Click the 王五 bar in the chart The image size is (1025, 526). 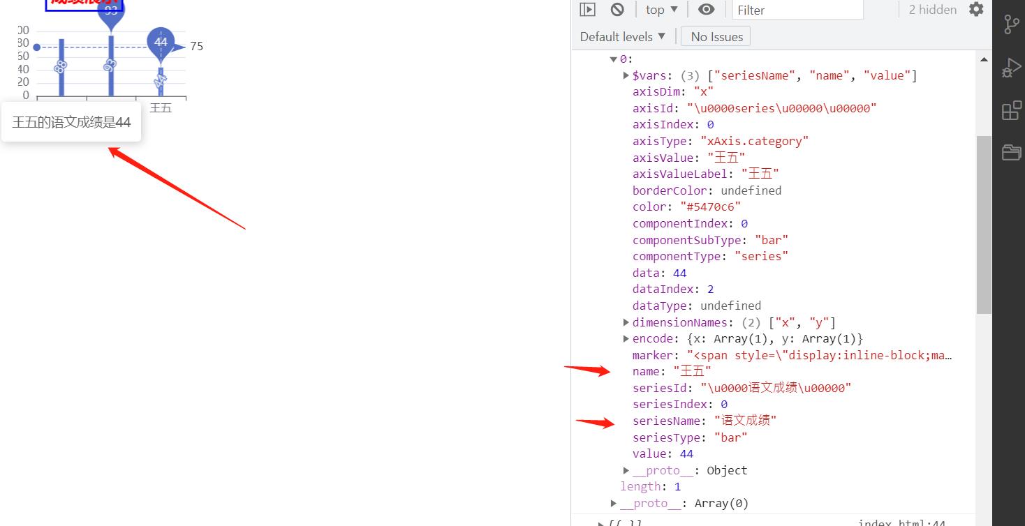tap(161, 82)
